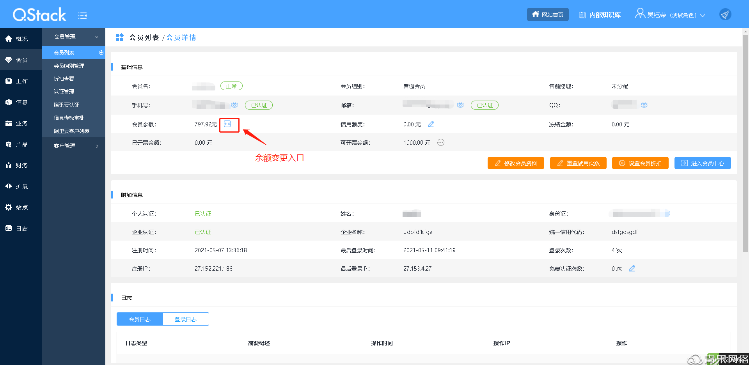Reveal the hidden phone number with eye icon
This screenshot has width=749, height=365.
click(234, 105)
